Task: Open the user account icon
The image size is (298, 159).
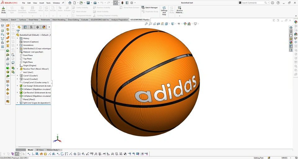Action: [273, 3]
